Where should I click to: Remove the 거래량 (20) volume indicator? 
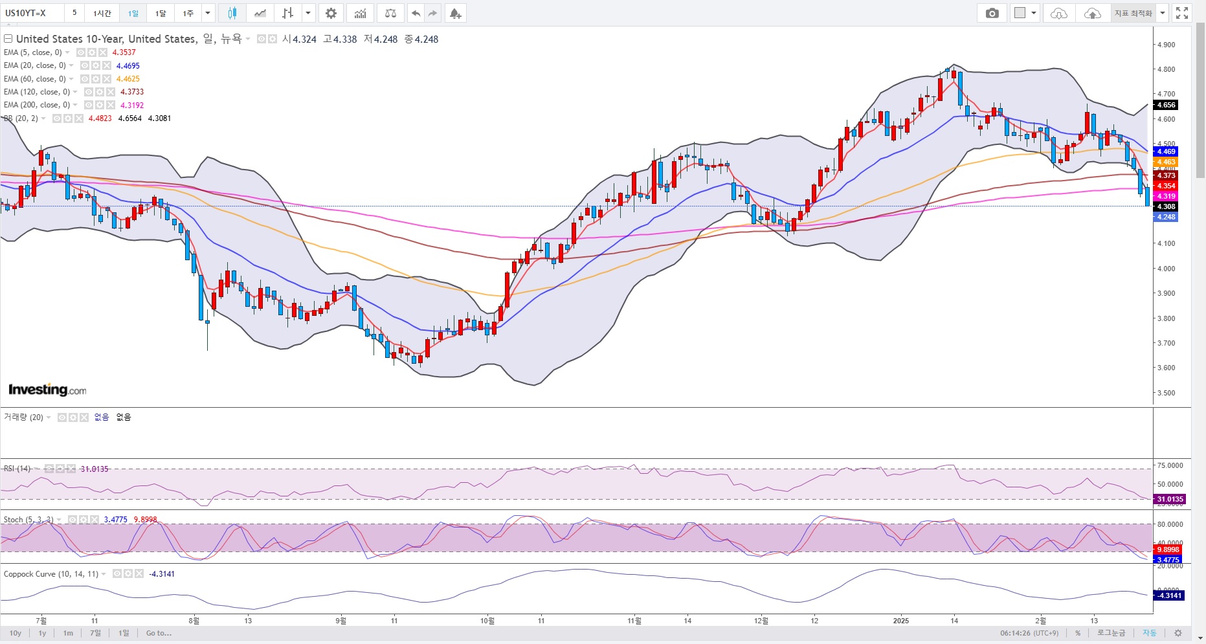pyautogui.click(x=84, y=417)
